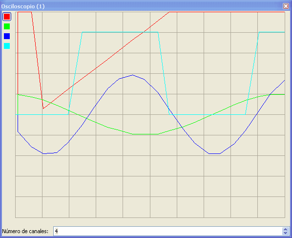This screenshot has width=292, height=238.
Task: Select the green channel color swatch
Action: point(7,26)
